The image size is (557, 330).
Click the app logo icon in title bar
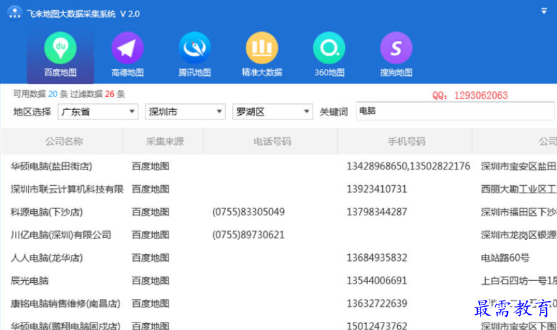pyautogui.click(x=14, y=14)
